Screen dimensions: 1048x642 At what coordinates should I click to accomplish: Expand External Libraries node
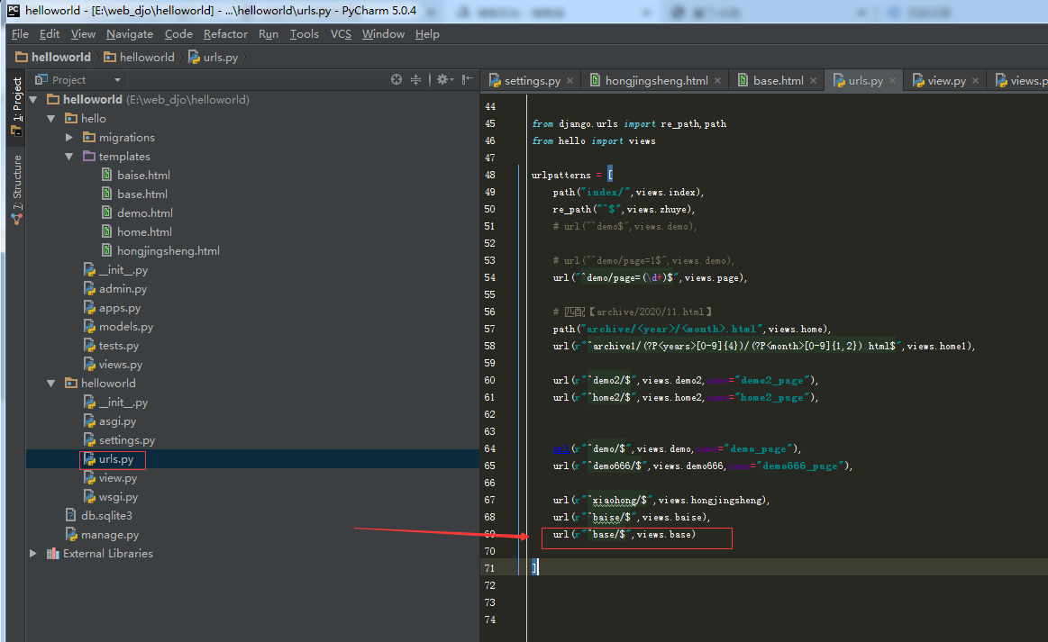(x=33, y=554)
